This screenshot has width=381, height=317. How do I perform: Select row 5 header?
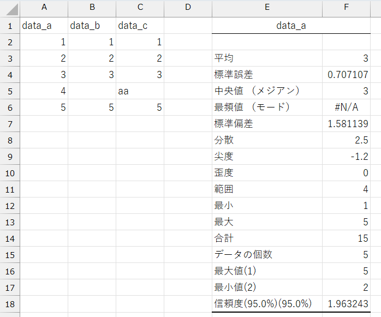pos(10,91)
